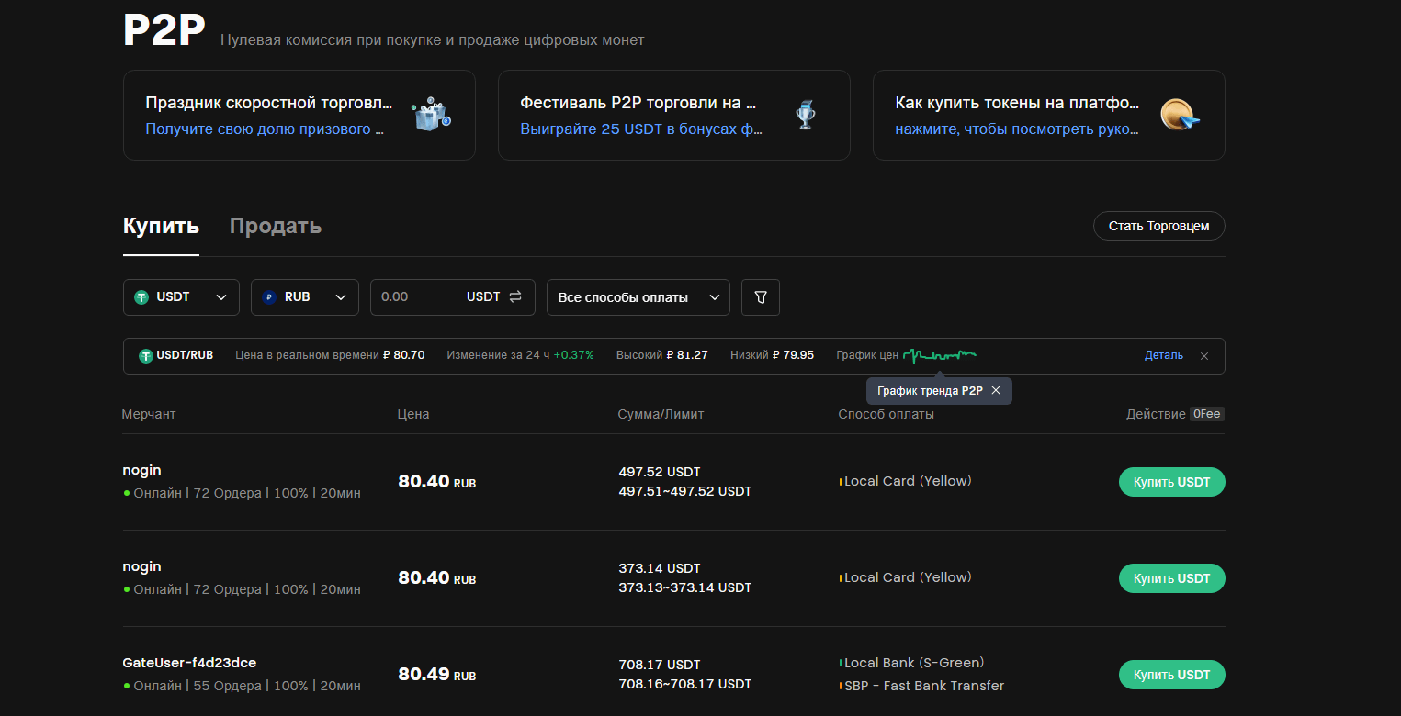
Task: Click the gold coin guide icon
Action: [1180, 116]
